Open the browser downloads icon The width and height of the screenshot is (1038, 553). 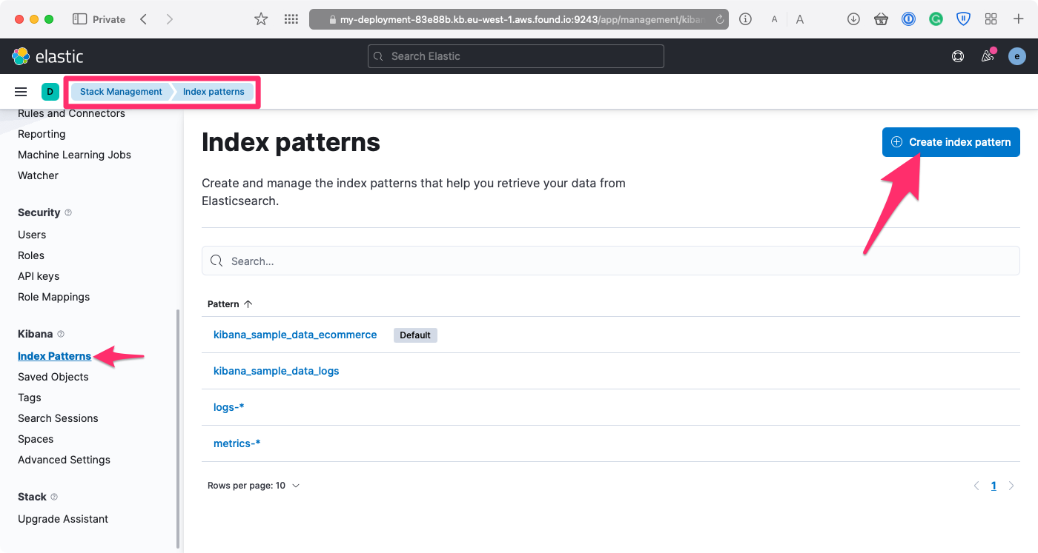point(853,19)
